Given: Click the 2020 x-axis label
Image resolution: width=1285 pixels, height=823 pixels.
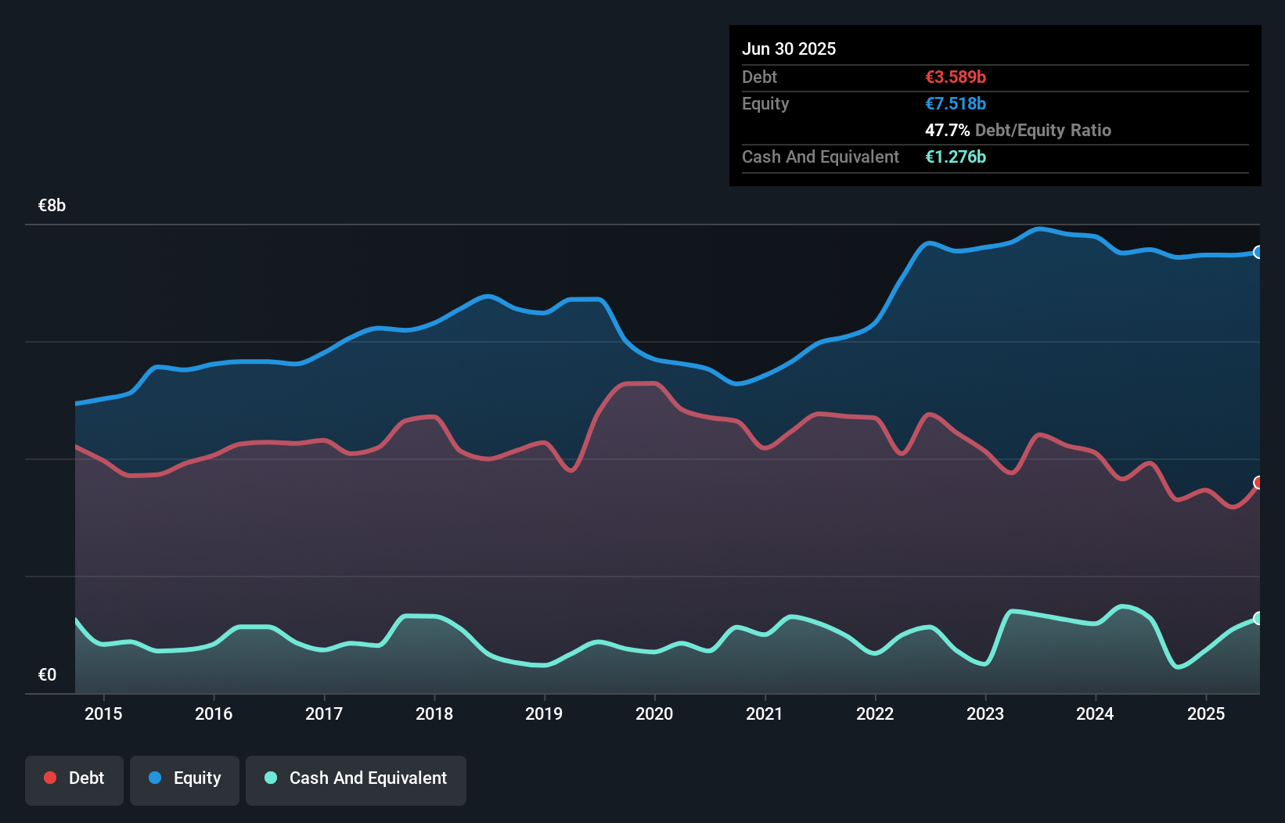Looking at the screenshot, I should [654, 713].
